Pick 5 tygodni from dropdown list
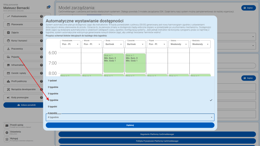The image size is (260, 146). coord(53,106)
